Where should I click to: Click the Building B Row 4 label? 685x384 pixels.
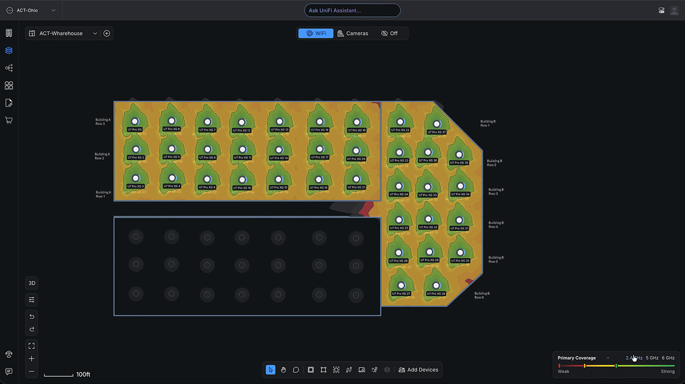[x=497, y=225]
